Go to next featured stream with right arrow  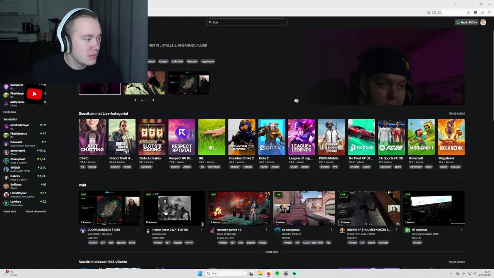(153, 100)
